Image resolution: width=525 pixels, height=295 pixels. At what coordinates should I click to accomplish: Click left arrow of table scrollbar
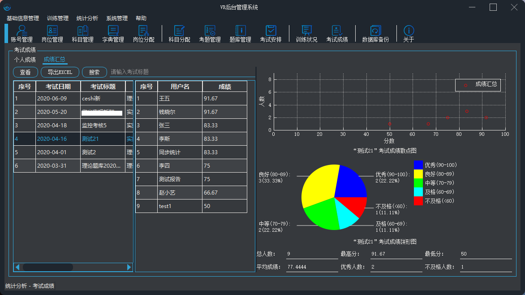coord(17,267)
